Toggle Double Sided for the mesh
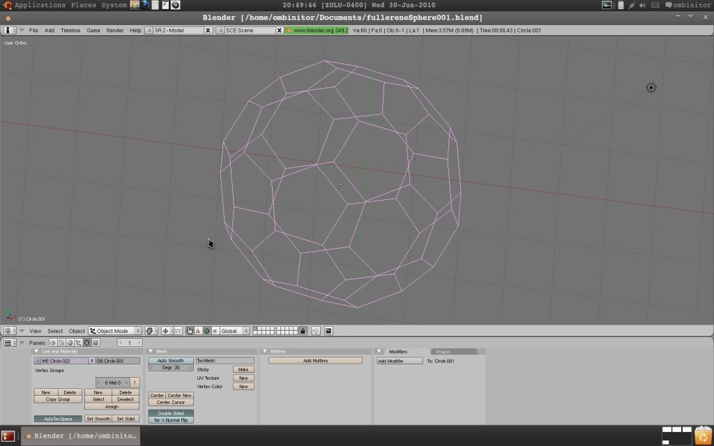Viewport: 714px width, 446px height. pos(171,413)
